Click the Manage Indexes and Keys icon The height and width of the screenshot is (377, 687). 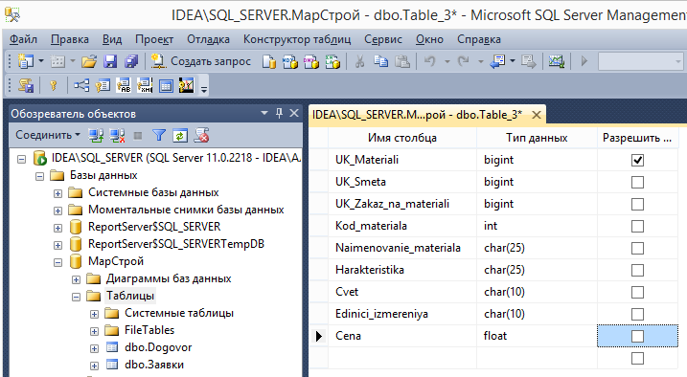pyautogui.click(x=103, y=85)
